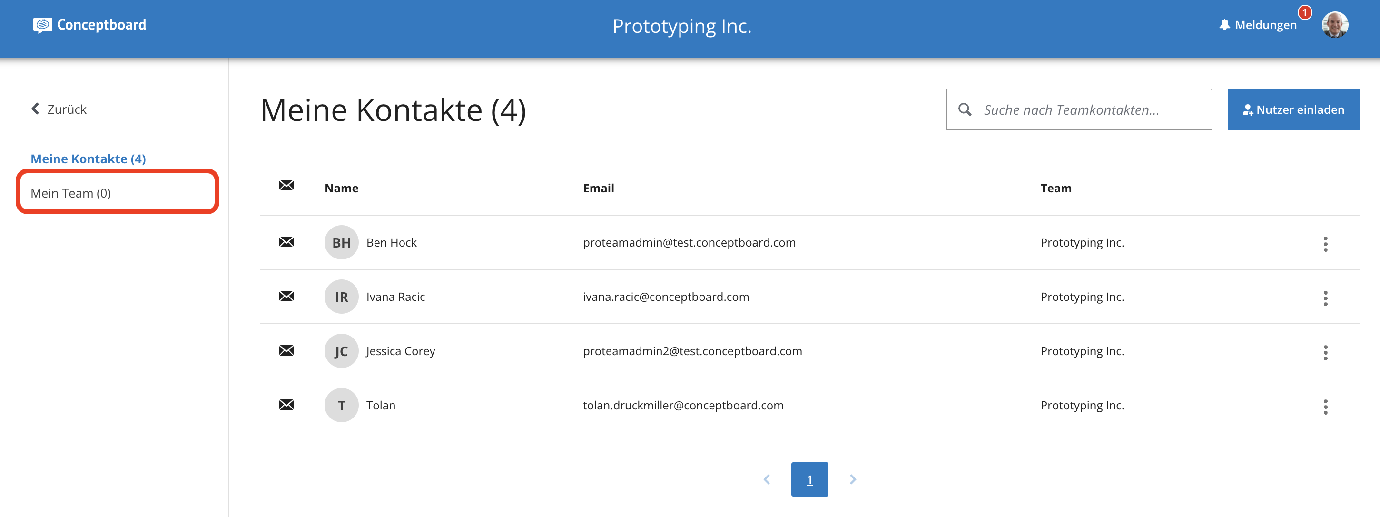The height and width of the screenshot is (517, 1380).
Task: Open the user profile avatar
Action: point(1334,25)
